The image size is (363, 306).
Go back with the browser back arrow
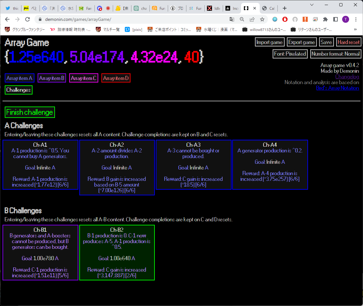pyautogui.click(x=7, y=20)
